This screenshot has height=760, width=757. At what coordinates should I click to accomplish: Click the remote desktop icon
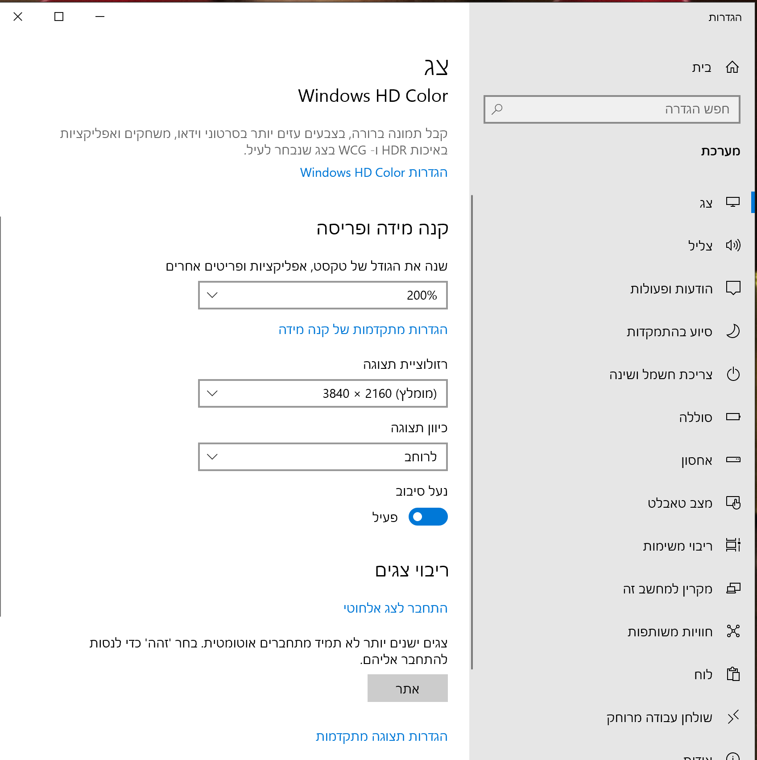point(733,717)
